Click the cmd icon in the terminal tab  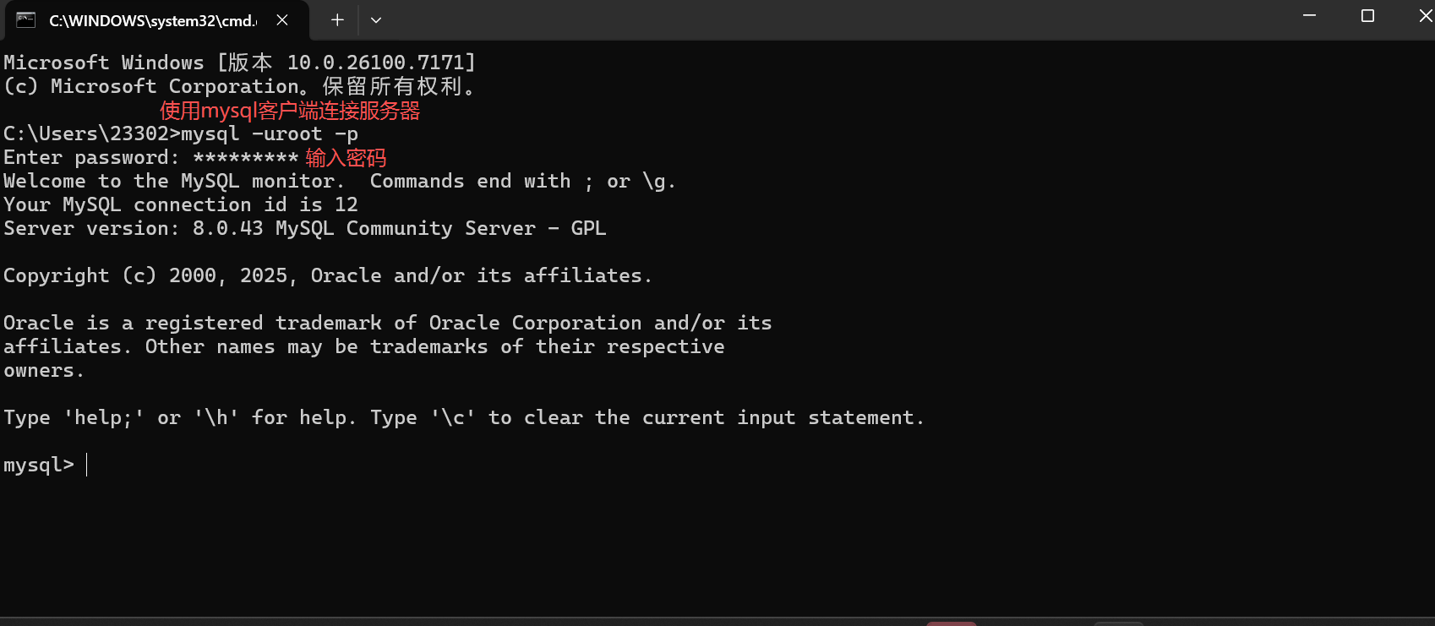click(x=26, y=20)
